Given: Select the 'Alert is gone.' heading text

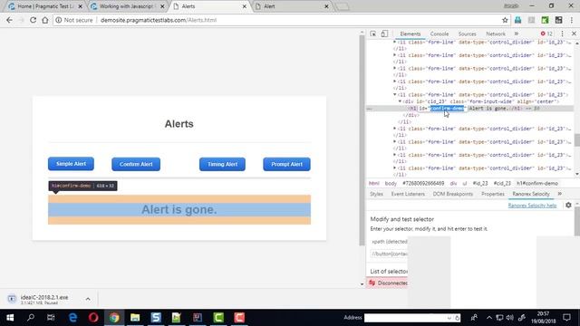Looking at the screenshot, I should (179, 209).
